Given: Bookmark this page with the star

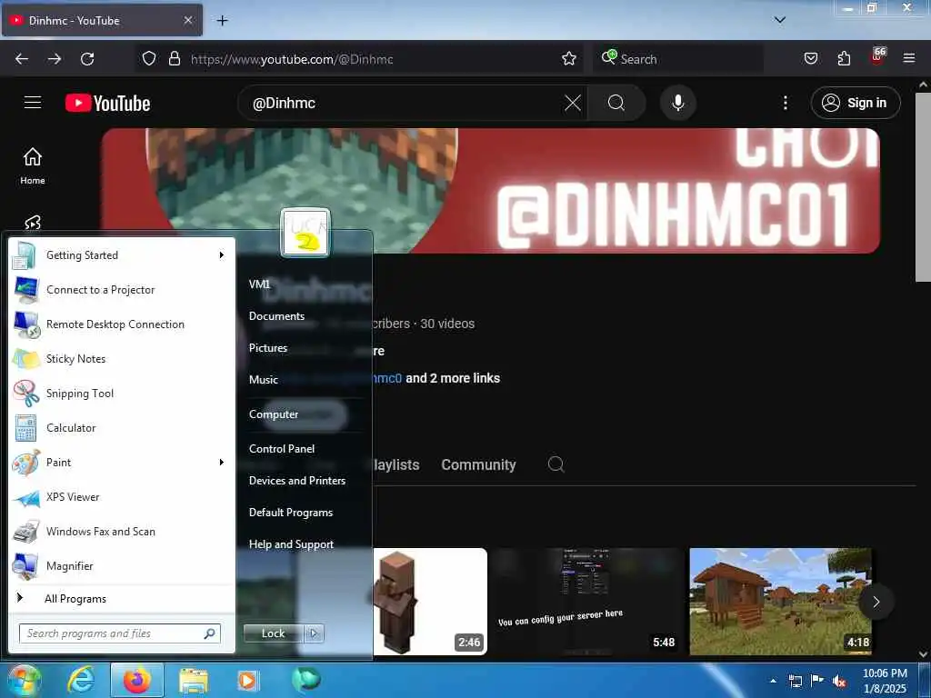Looking at the screenshot, I should click(x=569, y=59).
